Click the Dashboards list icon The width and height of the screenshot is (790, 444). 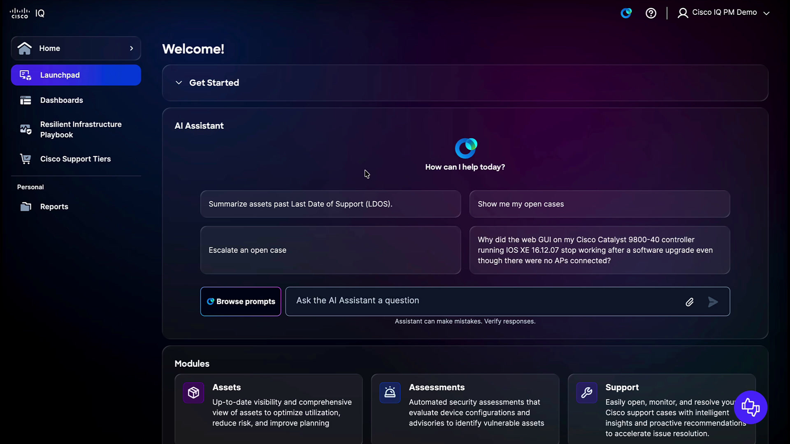[26, 100]
